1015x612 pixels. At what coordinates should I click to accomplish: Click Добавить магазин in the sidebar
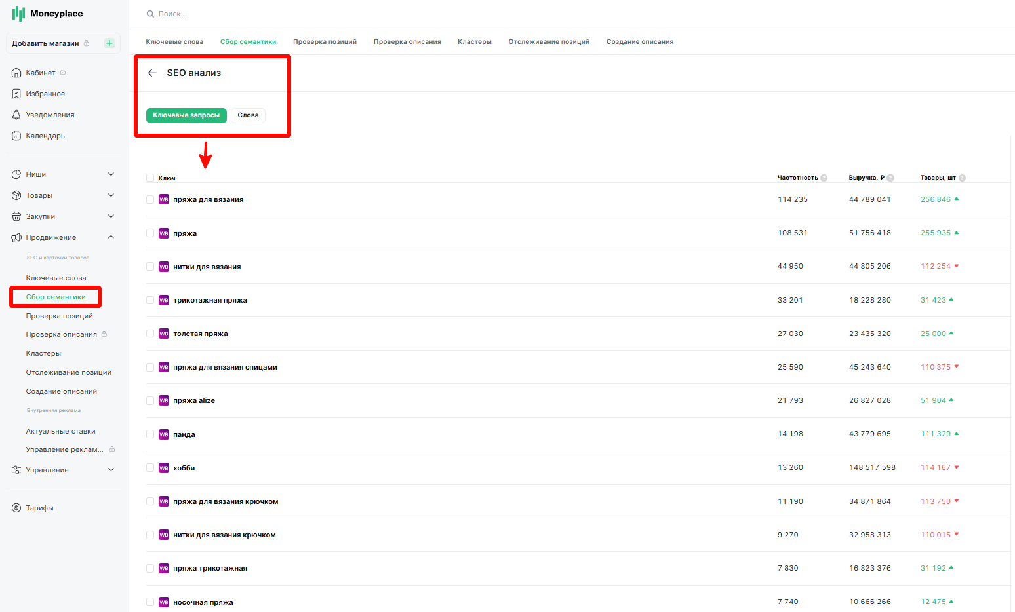[45, 43]
